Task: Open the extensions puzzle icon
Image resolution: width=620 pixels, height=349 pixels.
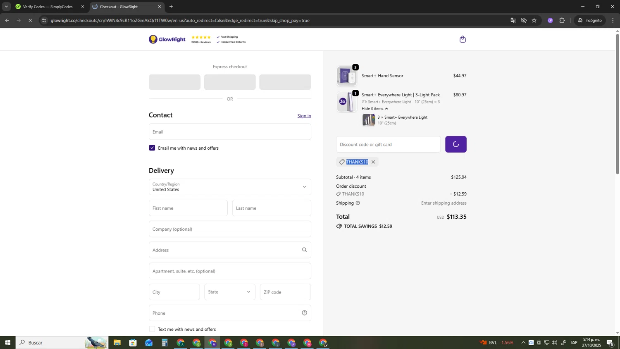Action: [x=562, y=20]
